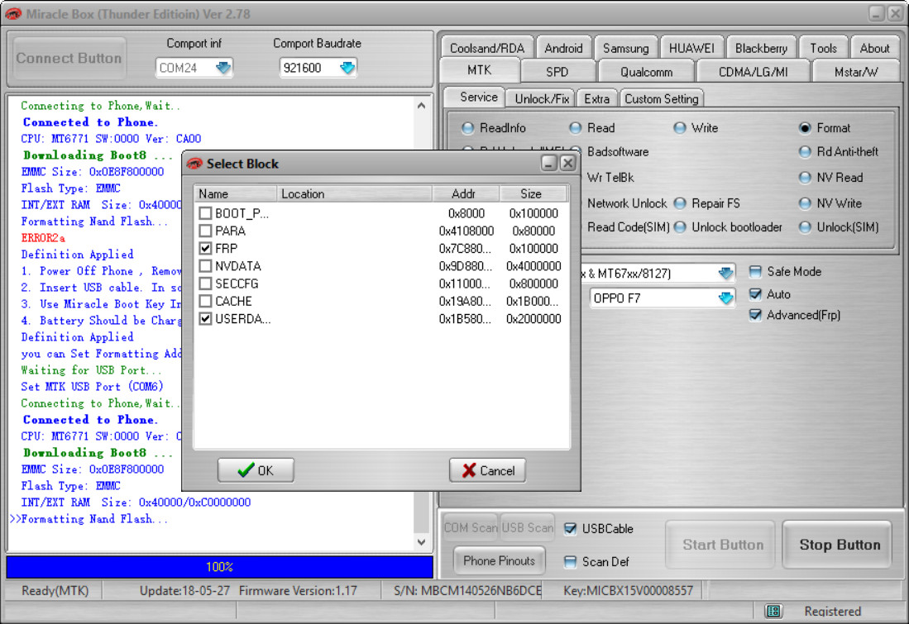
Task: Enable the Scan Def checkbox
Action: click(571, 561)
